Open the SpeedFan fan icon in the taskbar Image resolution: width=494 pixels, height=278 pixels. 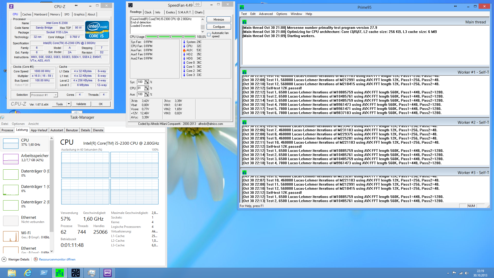76,273
